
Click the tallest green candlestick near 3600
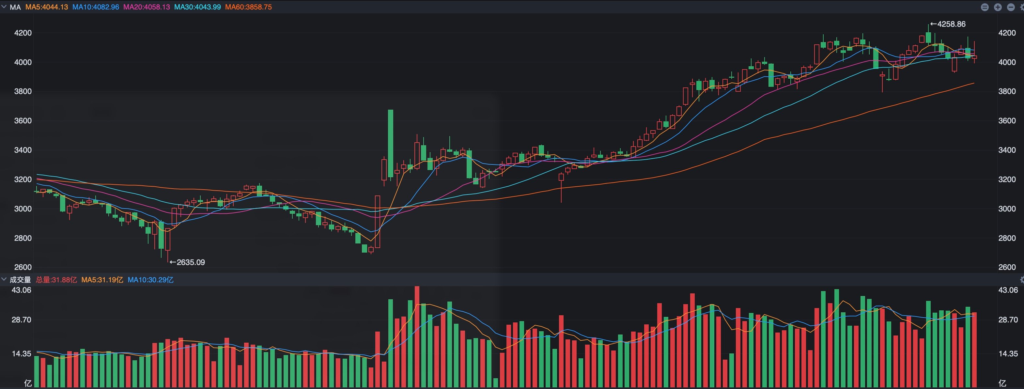[x=390, y=144]
